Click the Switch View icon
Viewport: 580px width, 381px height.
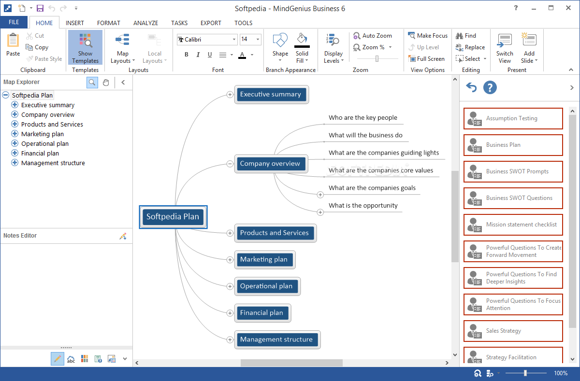(505, 48)
